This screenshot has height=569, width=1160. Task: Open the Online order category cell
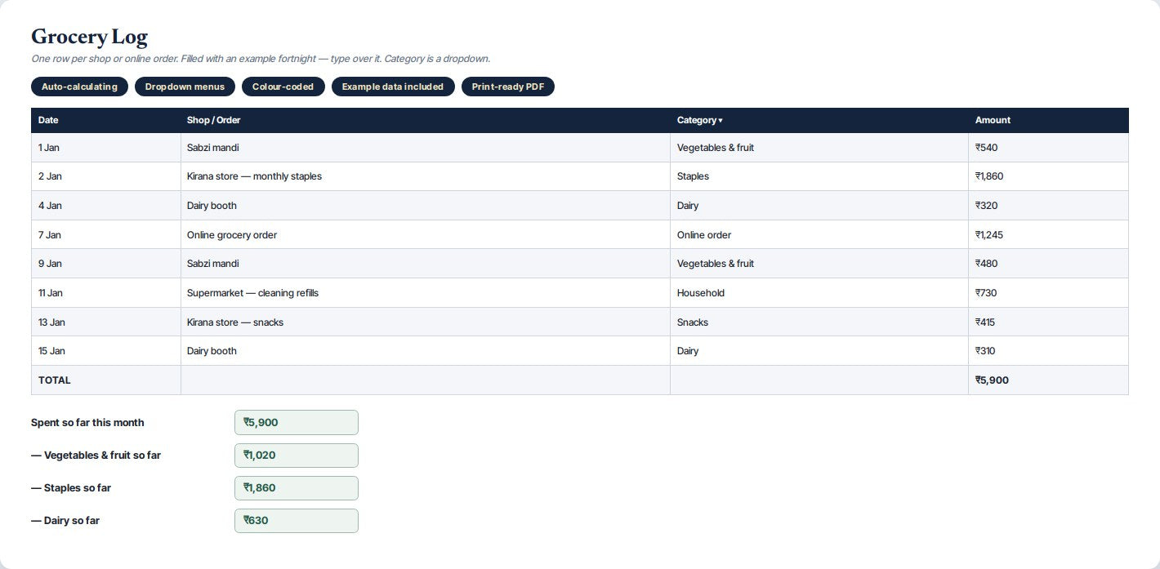[819, 235]
